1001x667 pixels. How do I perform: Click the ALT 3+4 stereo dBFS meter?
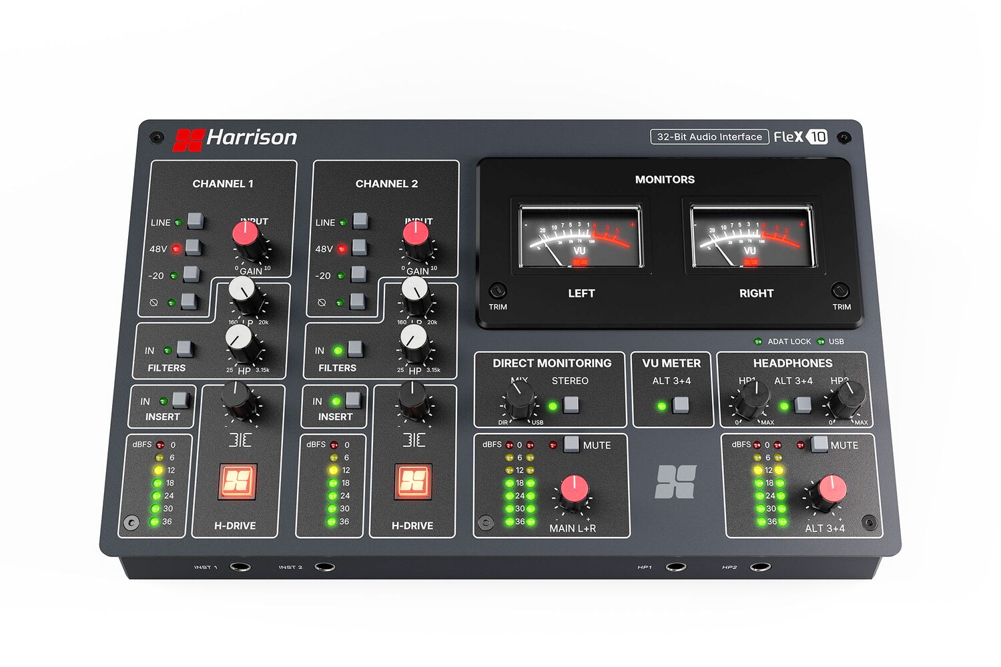pos(769,484)
